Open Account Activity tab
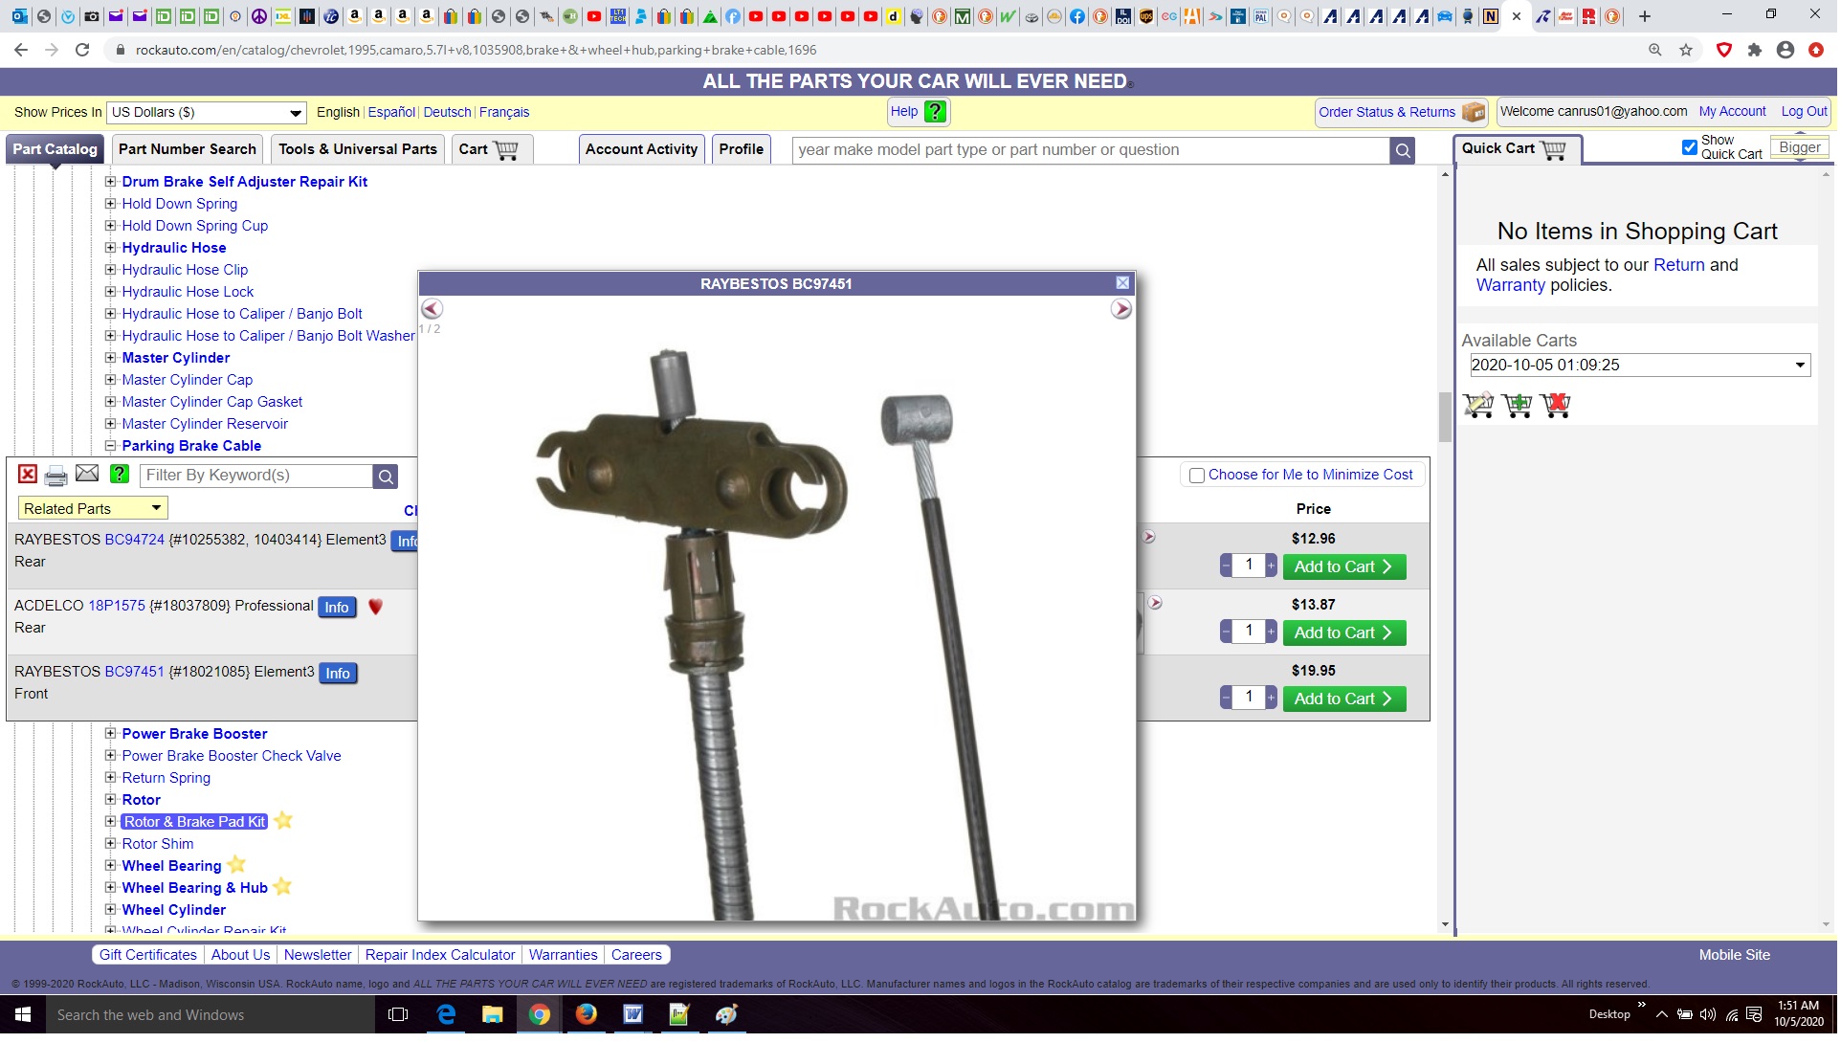This screenshot has width=1841, height=1043. coord(643,149)
